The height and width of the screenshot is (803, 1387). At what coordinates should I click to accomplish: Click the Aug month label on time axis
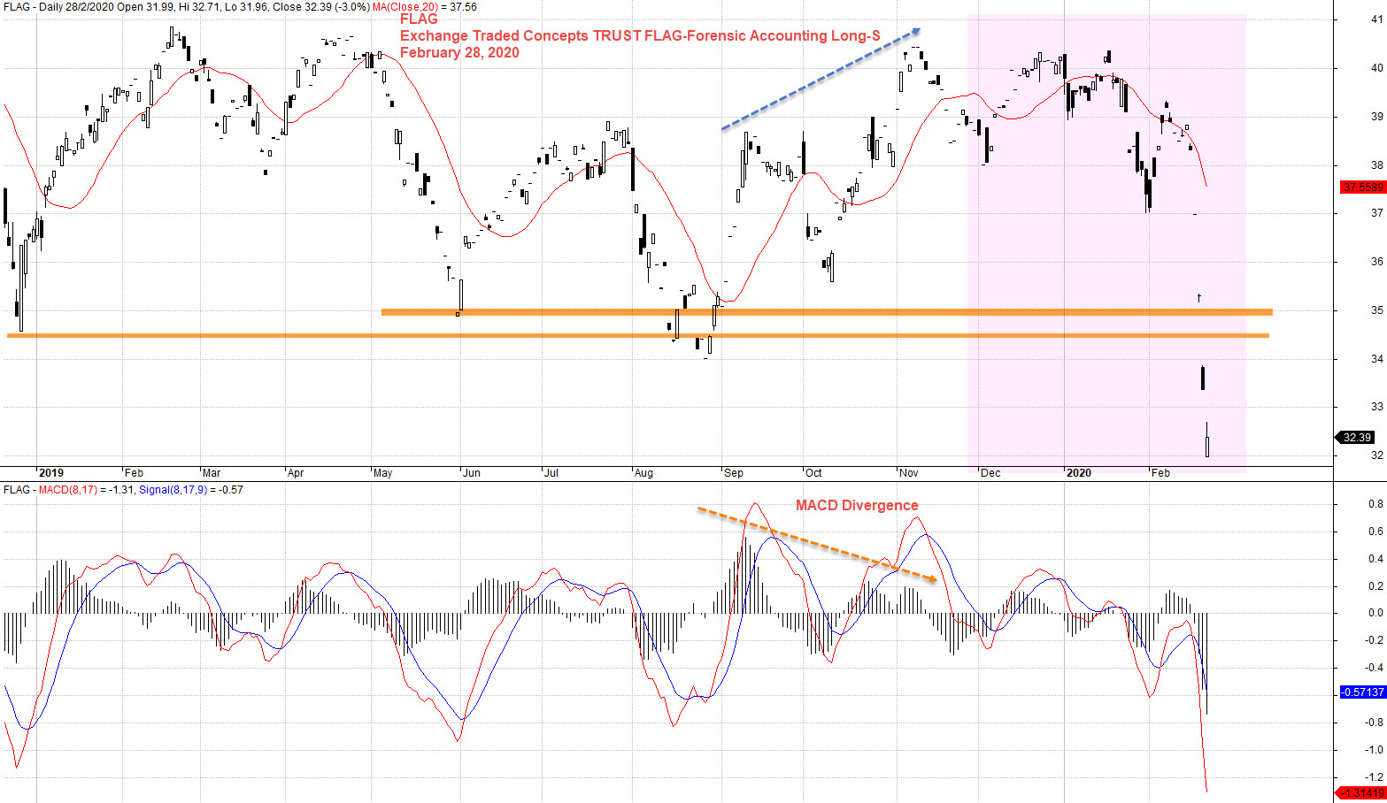point(643,473)
